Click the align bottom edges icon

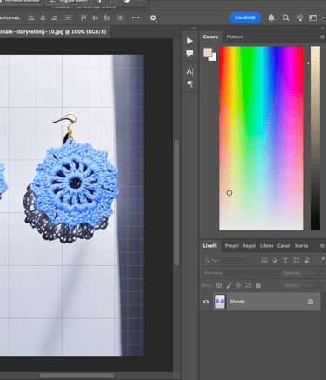point(107,17)
